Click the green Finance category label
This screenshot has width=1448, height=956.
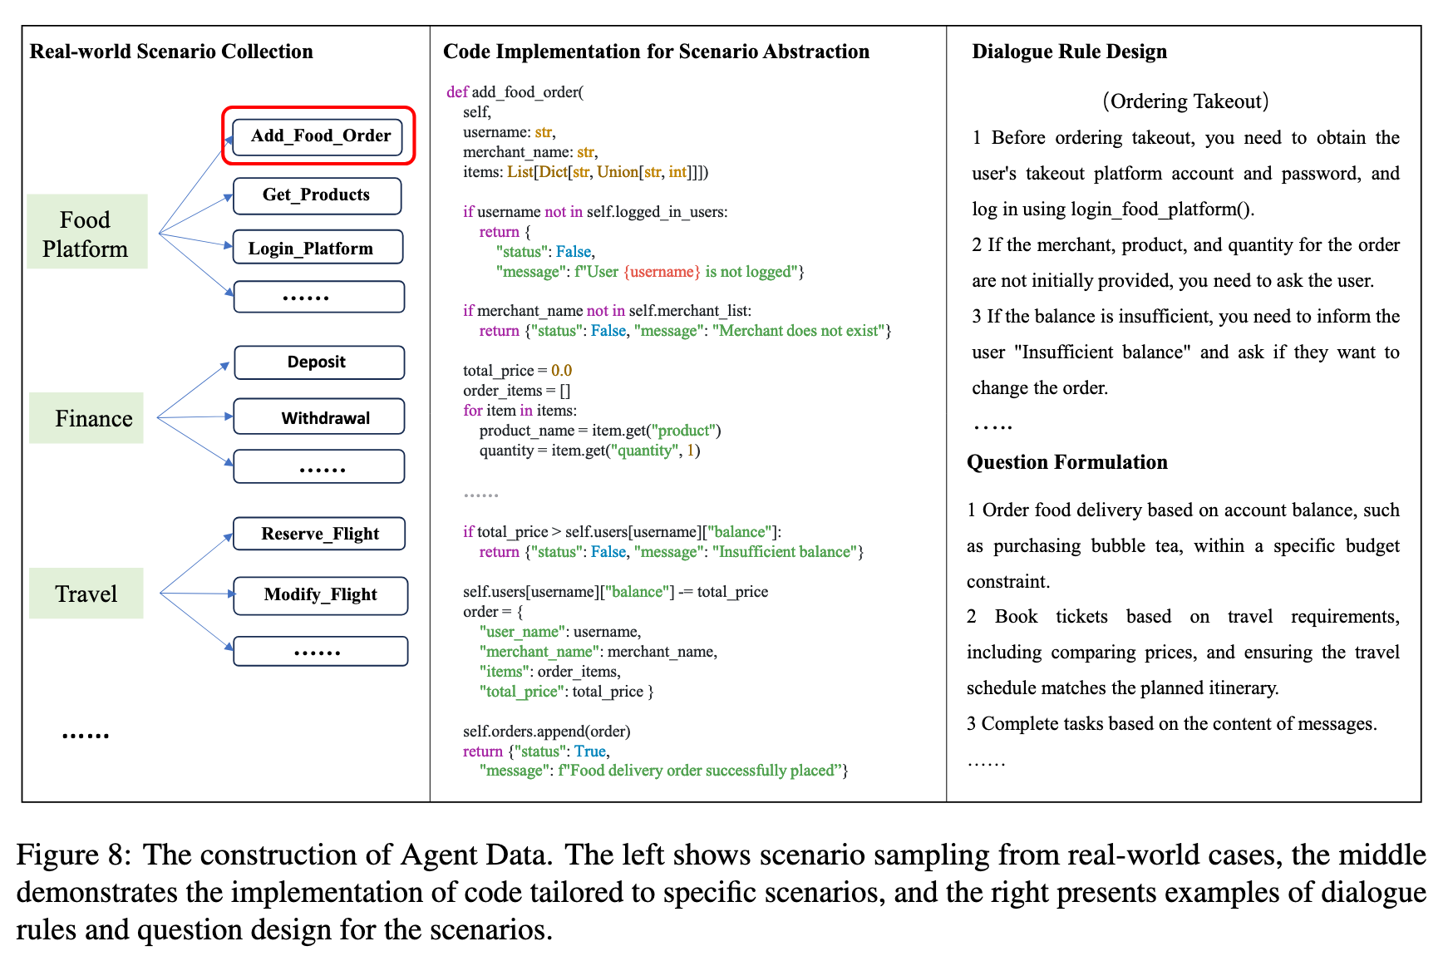tap(86, 418)
